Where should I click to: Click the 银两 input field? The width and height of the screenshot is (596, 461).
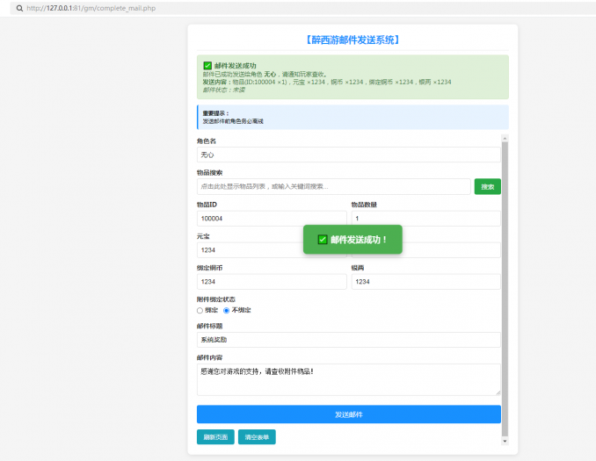pyautogui.click(x=425, y=282)
